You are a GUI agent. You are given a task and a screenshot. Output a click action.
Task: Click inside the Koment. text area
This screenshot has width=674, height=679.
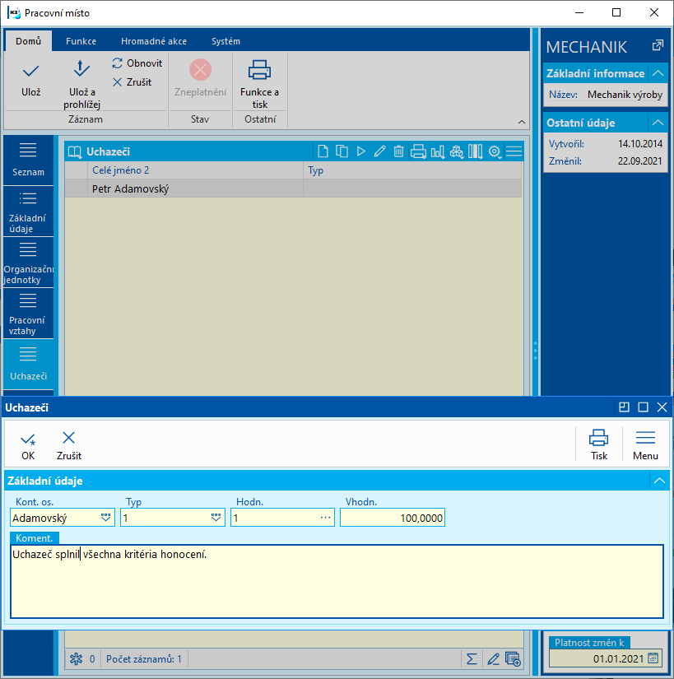tap(337, 581)
